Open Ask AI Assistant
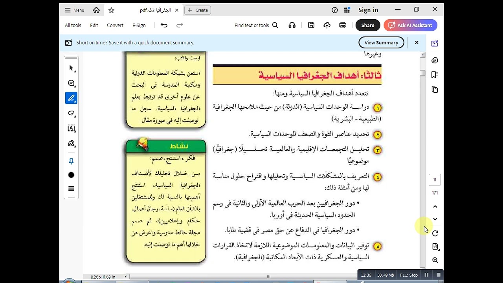Screen dimensions: 503x283 (x=410, y=25)
